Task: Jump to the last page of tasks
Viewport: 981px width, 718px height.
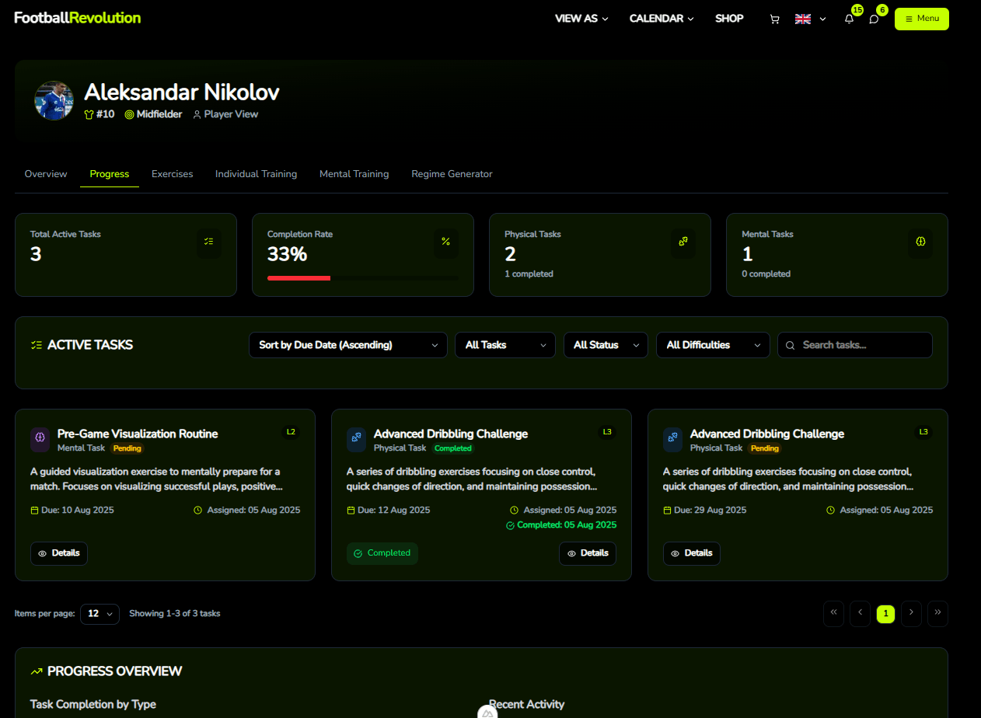Action: (x=937, y=614)
